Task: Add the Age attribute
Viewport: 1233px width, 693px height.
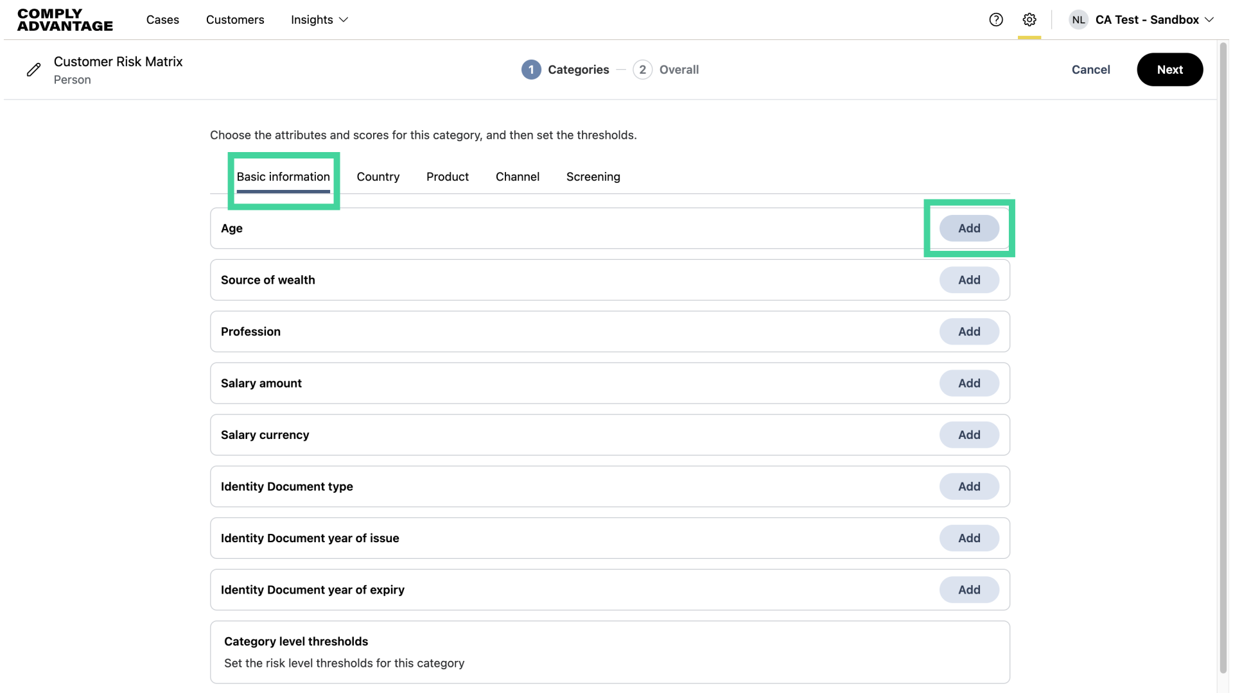Action: (x=968, y=228)
